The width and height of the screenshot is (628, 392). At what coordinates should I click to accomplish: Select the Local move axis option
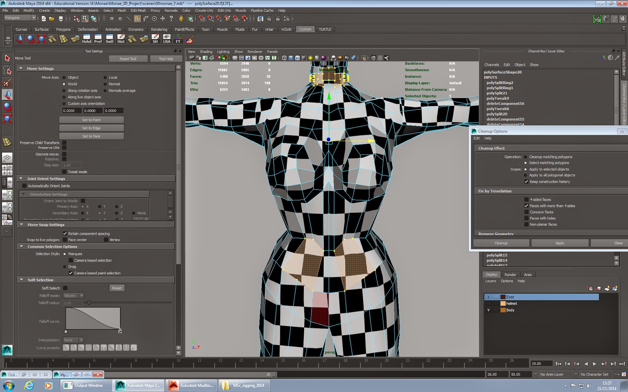pyautogui.click(x=105, y=78)
